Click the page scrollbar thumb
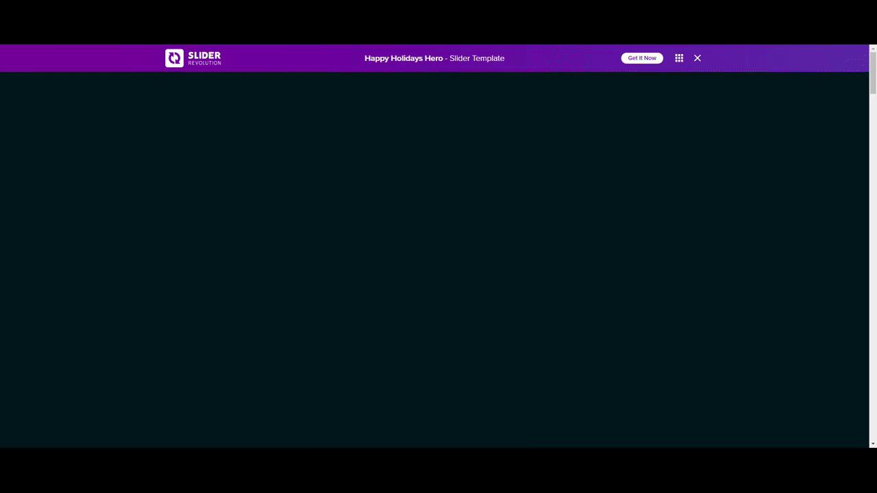Viewport: 877px width, 493px height. pos(873,73)
